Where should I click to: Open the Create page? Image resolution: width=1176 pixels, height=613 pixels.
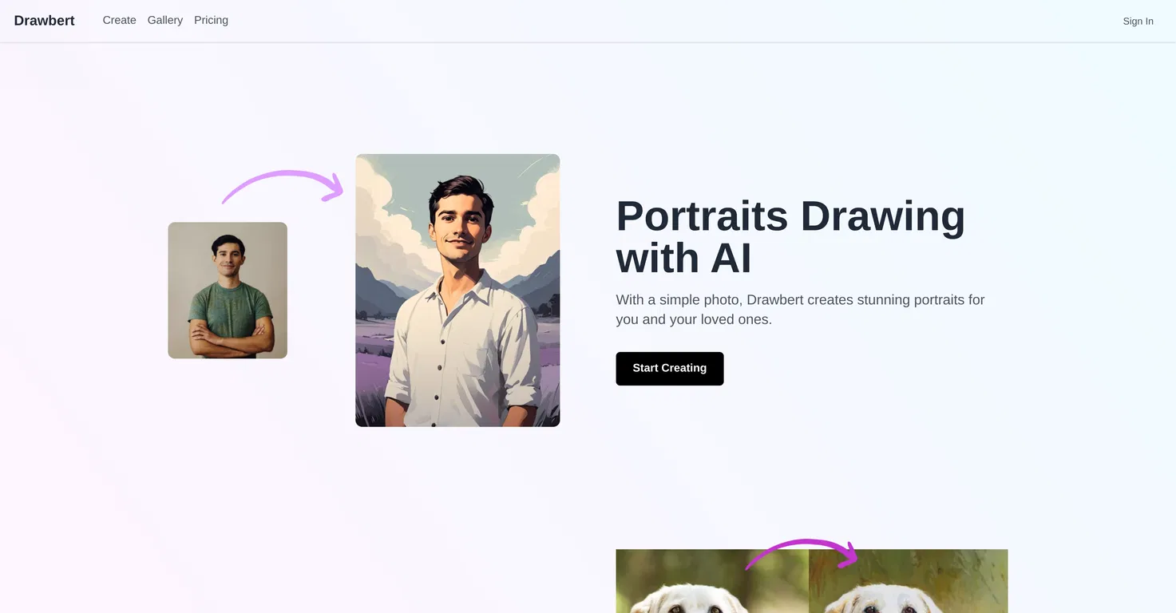pos(119,21)
